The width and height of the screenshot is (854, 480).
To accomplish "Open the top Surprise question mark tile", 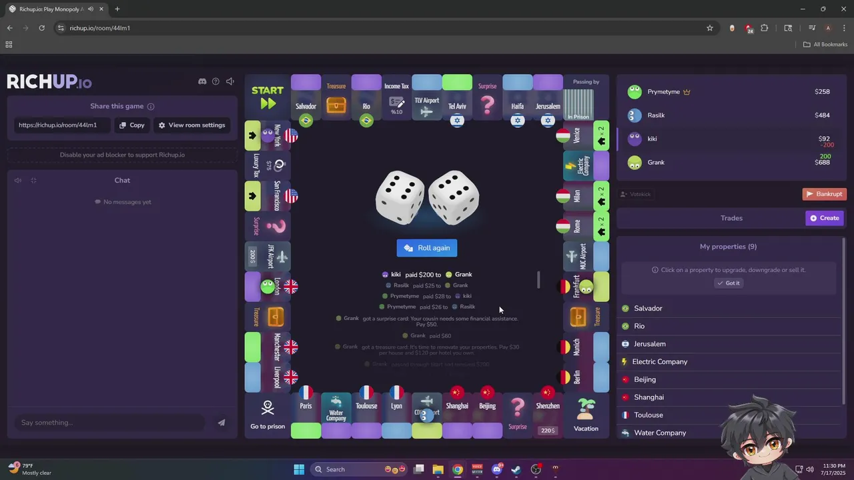I will [x=488, y=97].
